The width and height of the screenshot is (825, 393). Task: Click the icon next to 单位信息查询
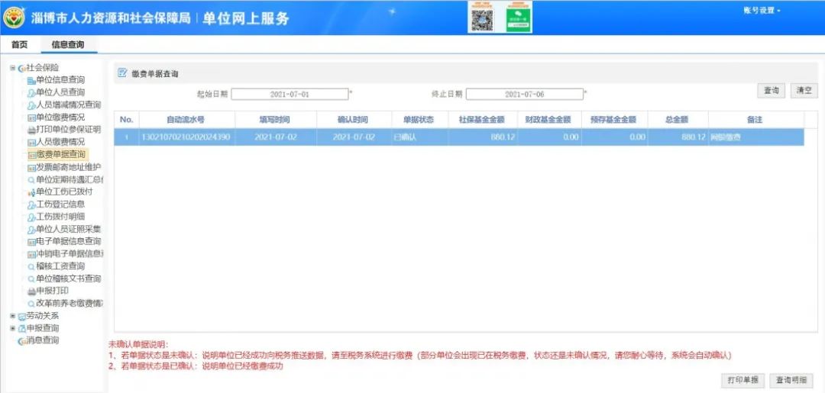[31, 80]
